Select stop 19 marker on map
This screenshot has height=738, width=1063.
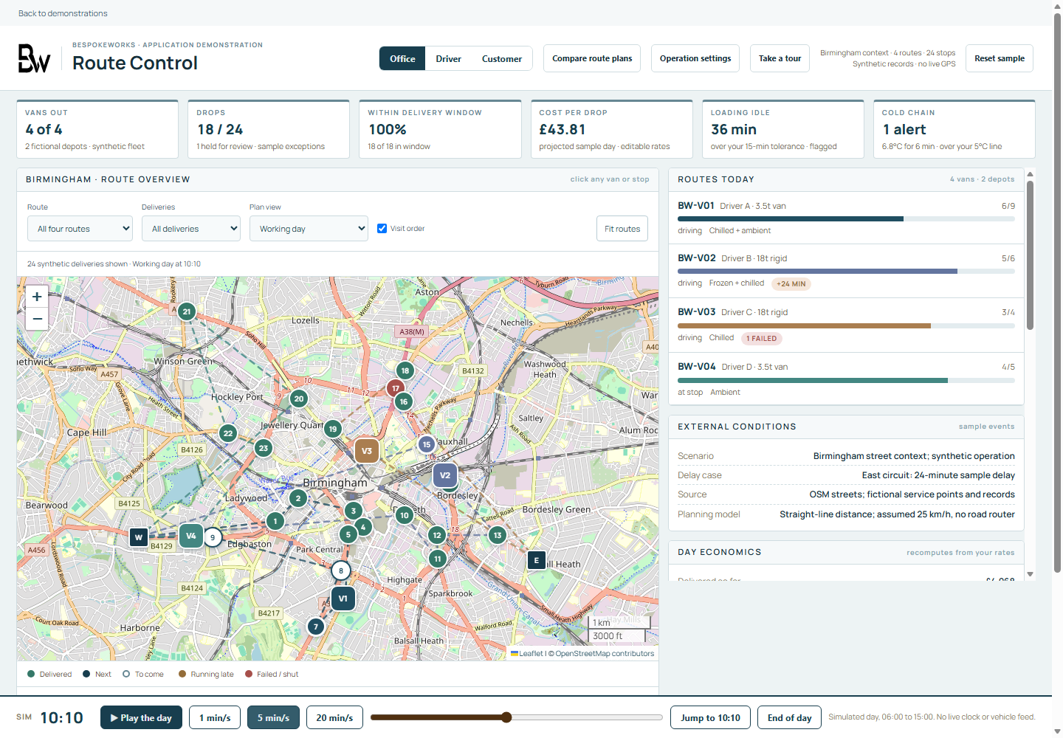tap(333, 429)
